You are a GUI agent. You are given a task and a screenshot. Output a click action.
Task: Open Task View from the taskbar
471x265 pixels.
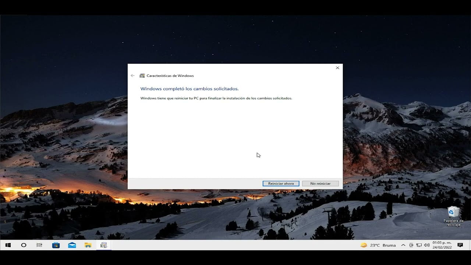pyautogui.click(x=39, y=245)
